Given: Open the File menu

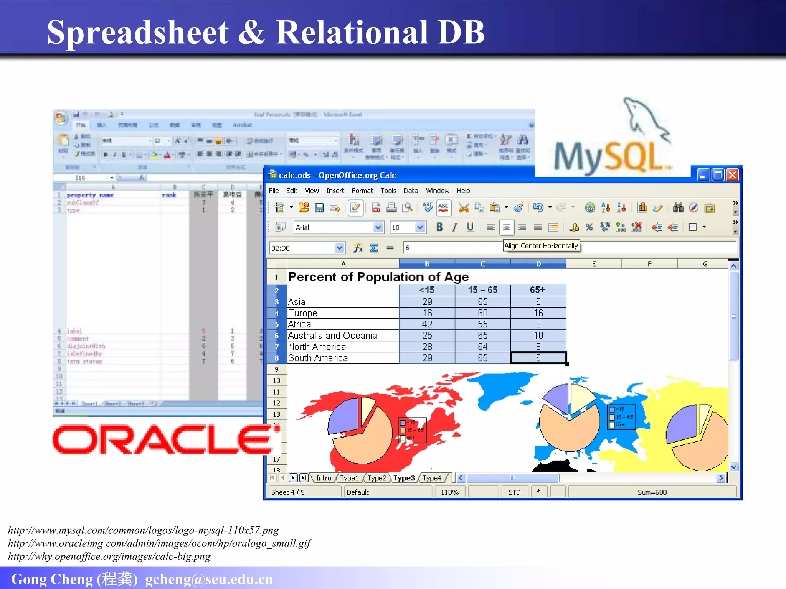Looking at the screenshot, I should (274, 191).
